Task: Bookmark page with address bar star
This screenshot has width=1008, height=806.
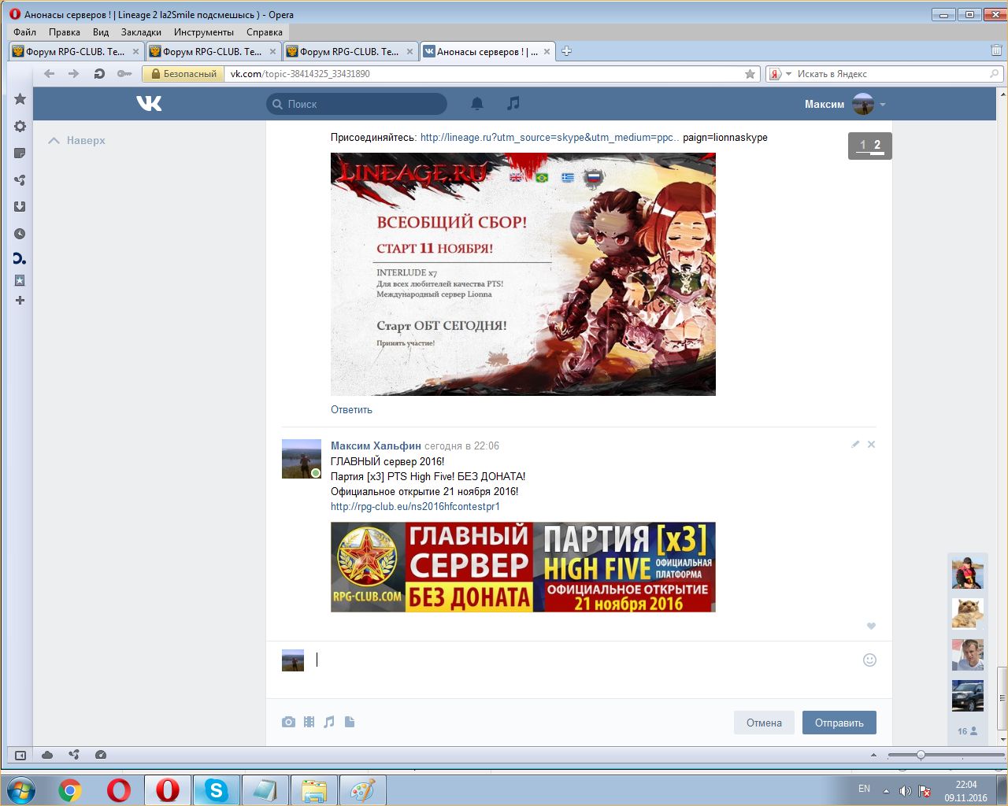Action: [x=750, y=74]
